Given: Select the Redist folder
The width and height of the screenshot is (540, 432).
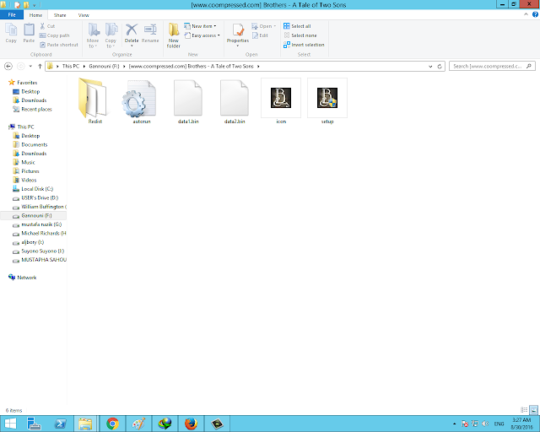Looking at the screenshot, I should [x=95, y=101].
